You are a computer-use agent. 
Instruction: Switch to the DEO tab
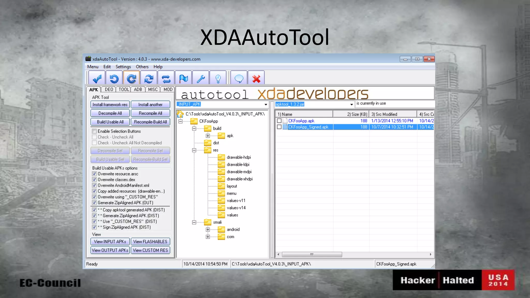coord(109,90)
